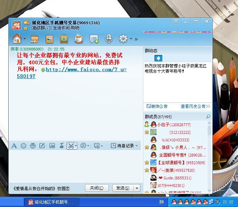Viewport: 238px width, 207px height.
Task: Click the send picture icon
Action: tap(52, 146)
